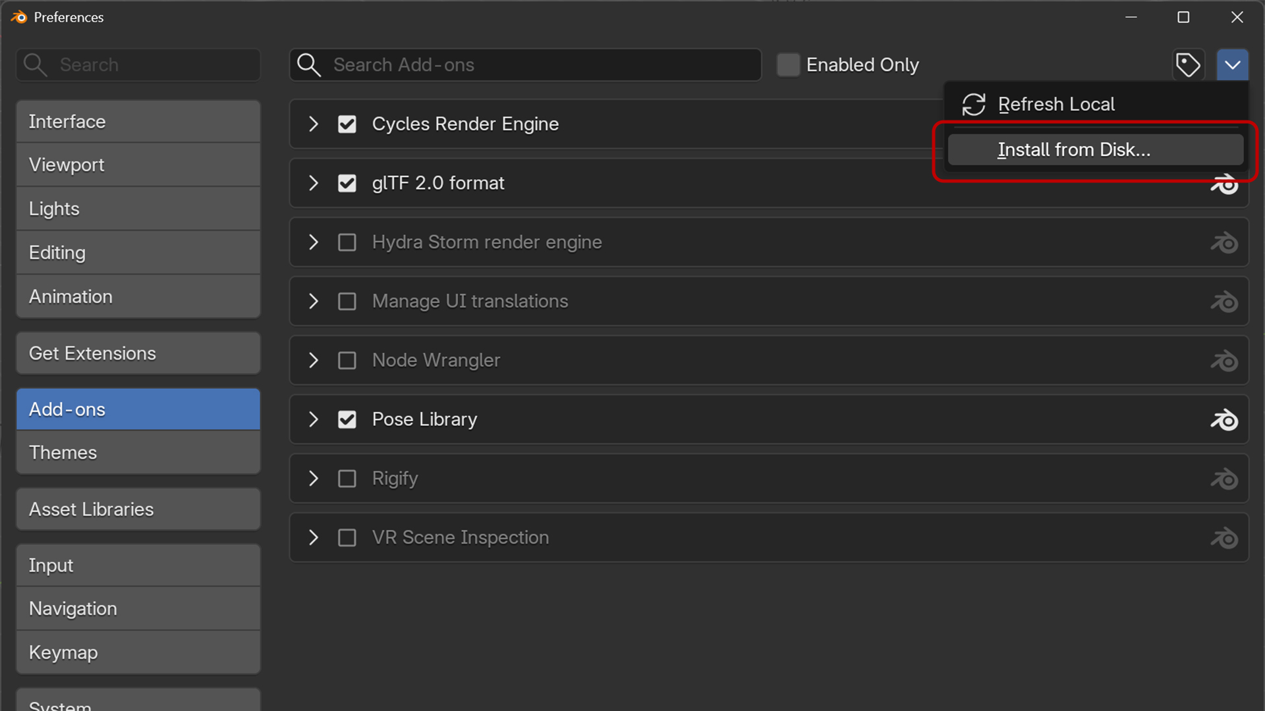Click the "Pose Library" add-on name

click(x=424, y=419)
